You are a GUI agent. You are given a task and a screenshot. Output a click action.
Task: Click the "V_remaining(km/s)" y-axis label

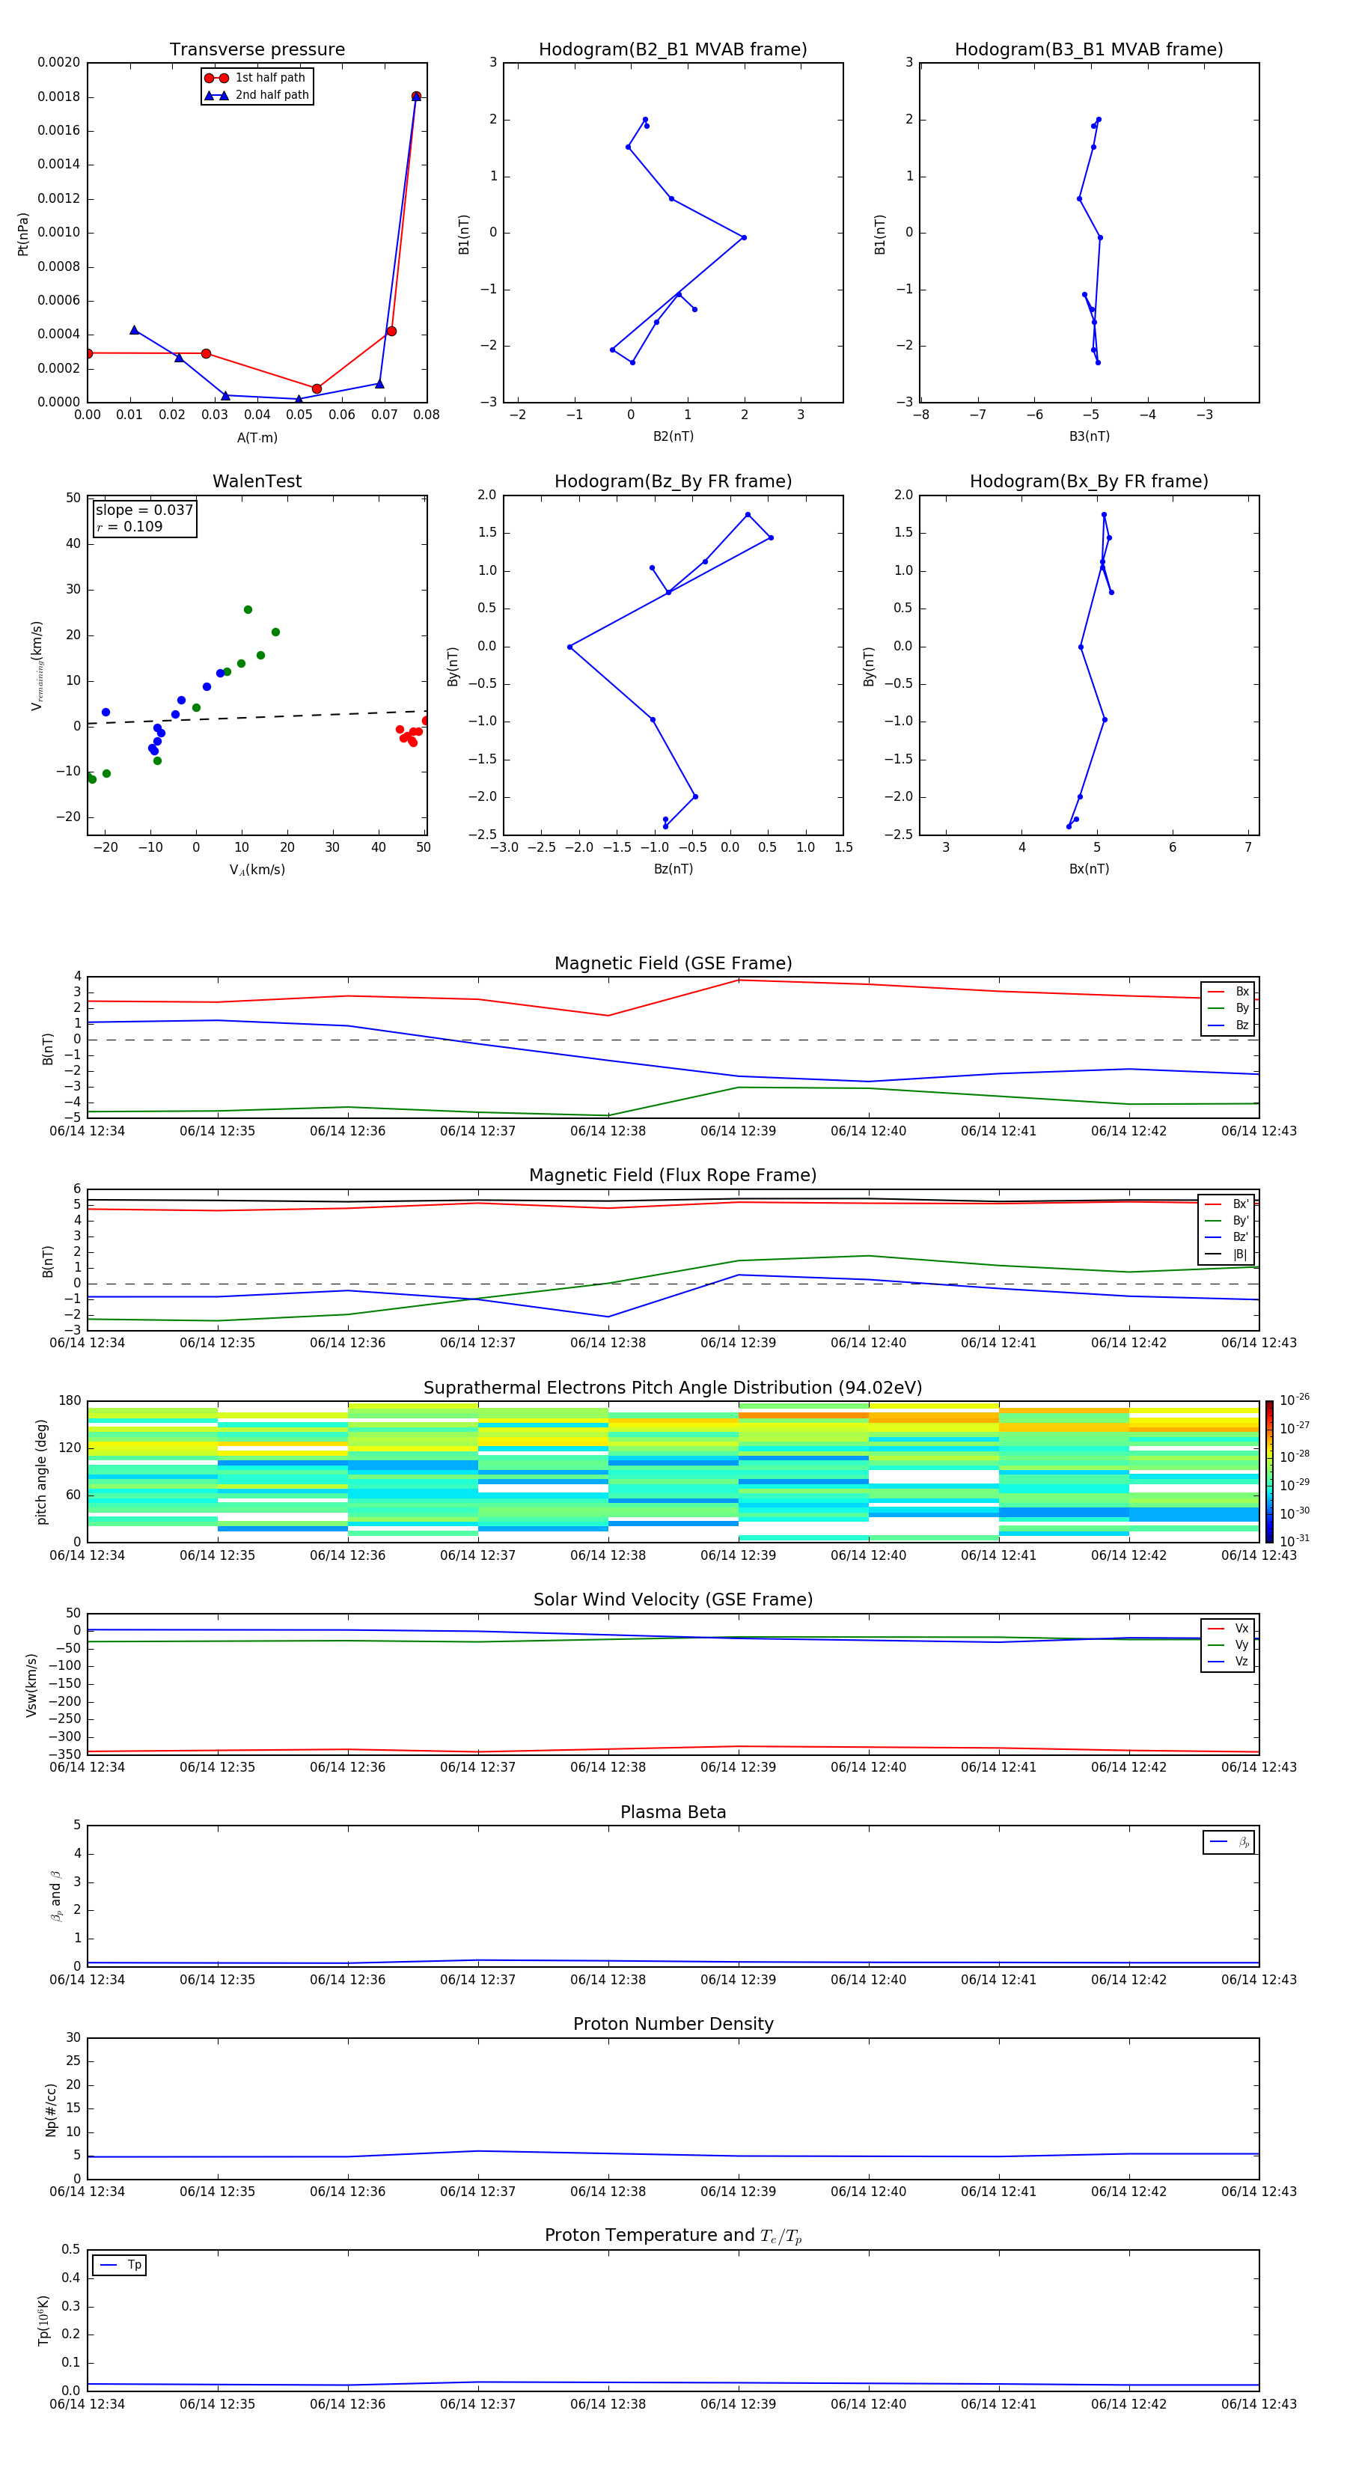tap(37, 665)
